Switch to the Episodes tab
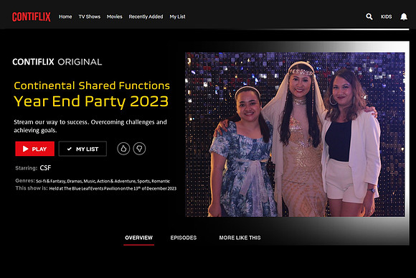Viewport: 416px width, 278px height. (184, 238)
